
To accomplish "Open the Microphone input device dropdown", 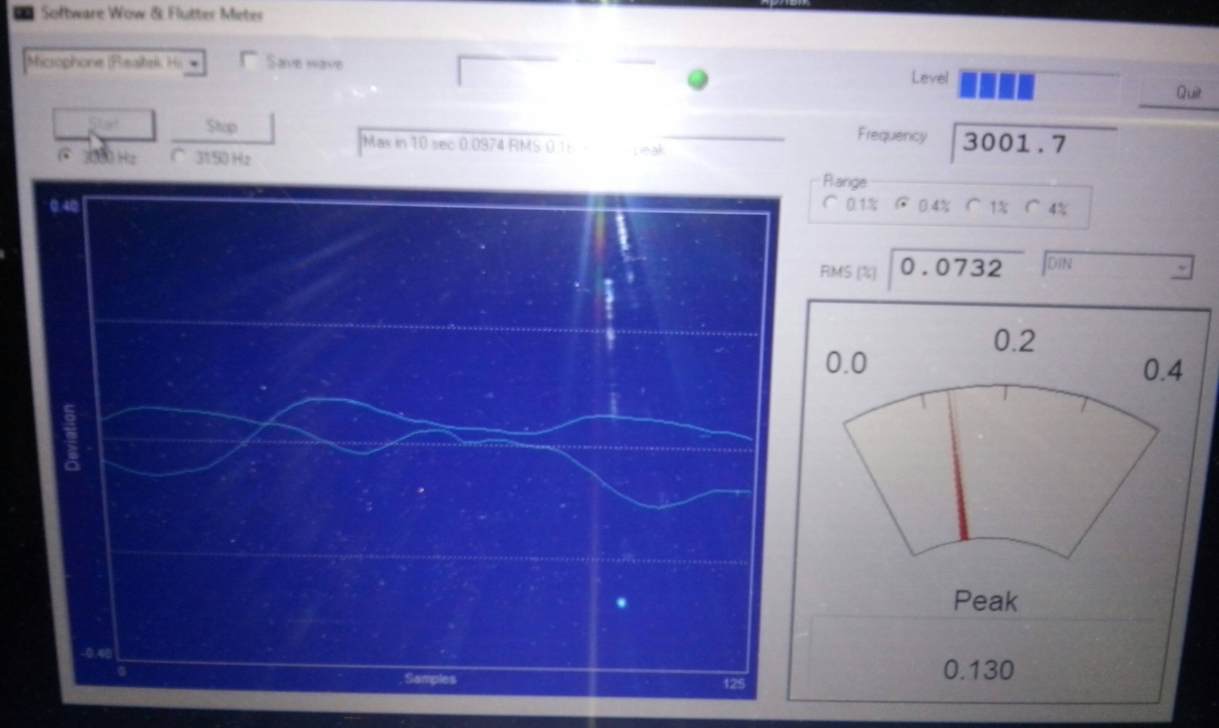I will 105,63.
